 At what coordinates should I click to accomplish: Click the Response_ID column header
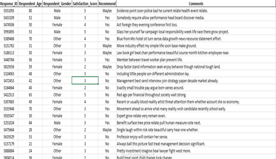coord(9,3)
